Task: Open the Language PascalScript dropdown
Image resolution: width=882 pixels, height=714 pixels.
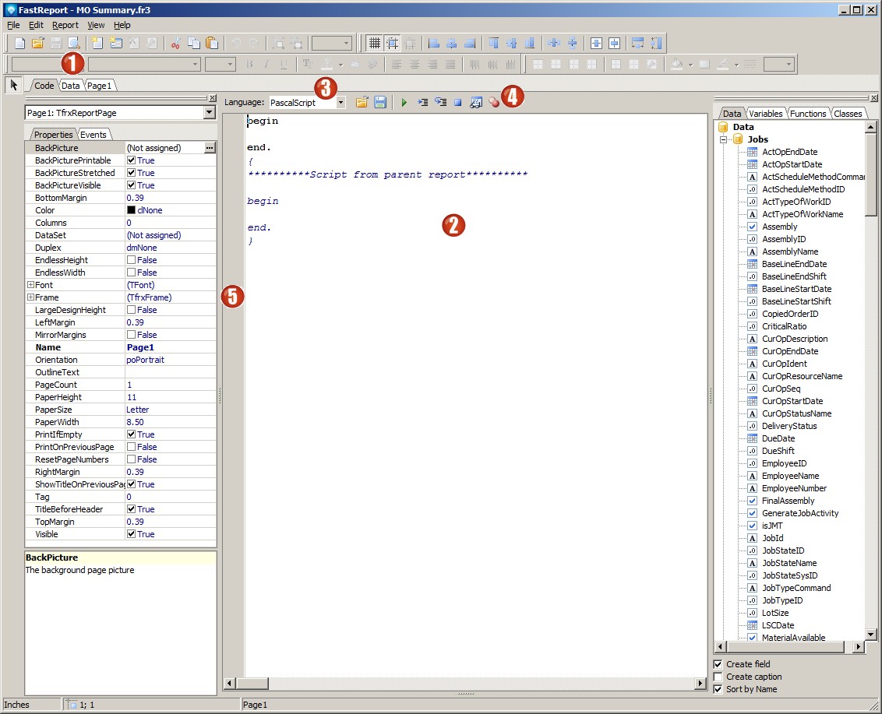Action: [x=340, y=103]
